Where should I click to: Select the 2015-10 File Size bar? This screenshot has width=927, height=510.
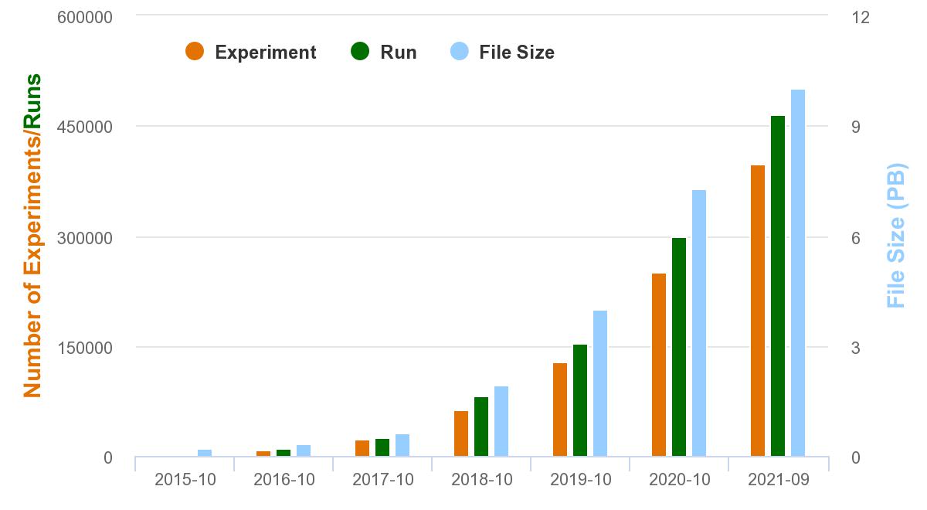[205, 453]
